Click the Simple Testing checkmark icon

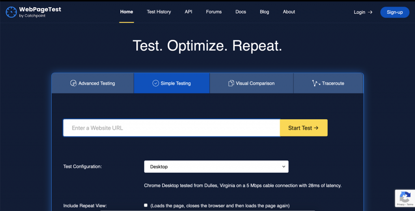point(156,83)
